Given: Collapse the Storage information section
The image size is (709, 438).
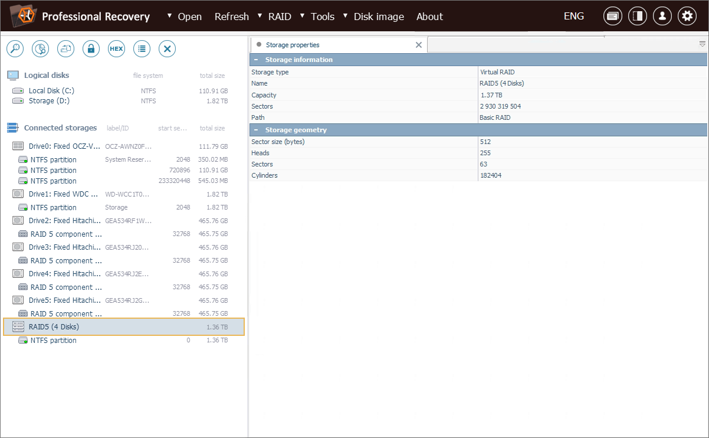Looking at the screenshot, I should (256, 60).
